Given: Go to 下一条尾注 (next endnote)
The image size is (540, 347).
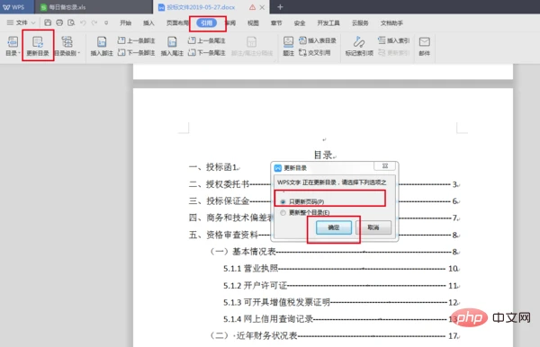Looking at the screenshot, I should pos(206,53).
